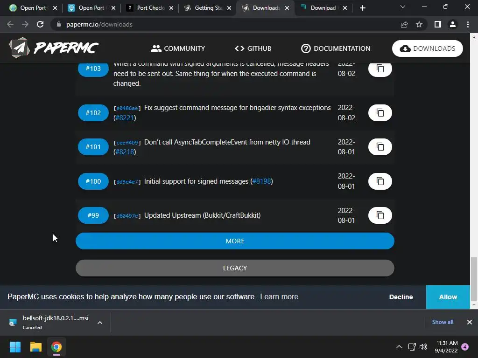
Task: Copy link icon for build #103
Action: 380,69
